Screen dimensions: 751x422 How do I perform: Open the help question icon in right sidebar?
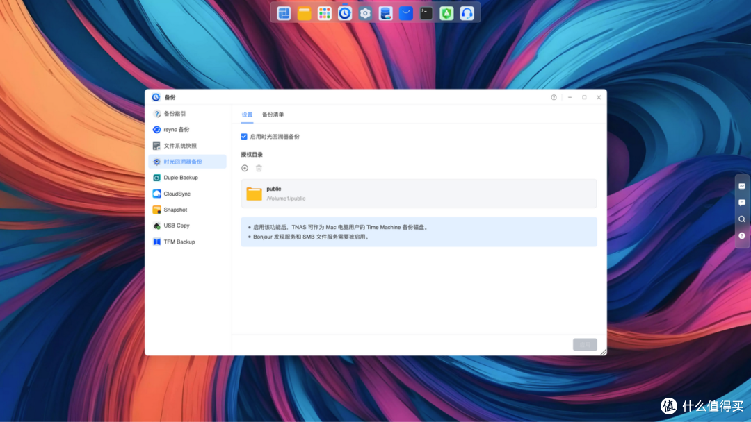(x=742, y=235)
